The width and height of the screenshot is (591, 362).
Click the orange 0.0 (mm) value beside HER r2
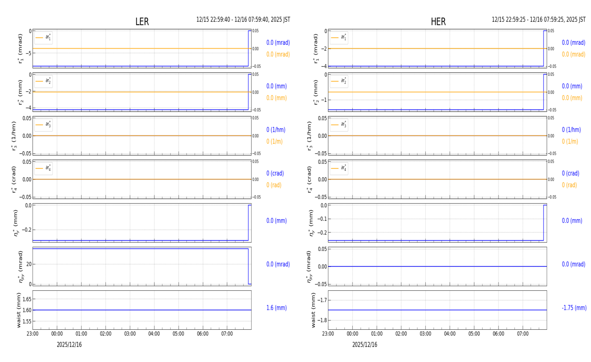pos(572,98)
